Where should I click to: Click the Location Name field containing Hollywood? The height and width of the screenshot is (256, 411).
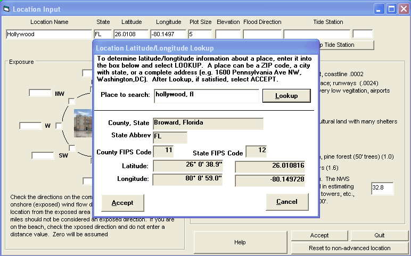(49, 34)
